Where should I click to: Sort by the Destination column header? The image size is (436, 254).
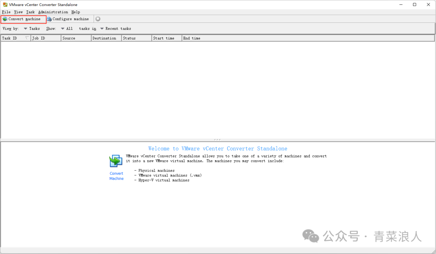pyautogui.click(x=107, y=38)
